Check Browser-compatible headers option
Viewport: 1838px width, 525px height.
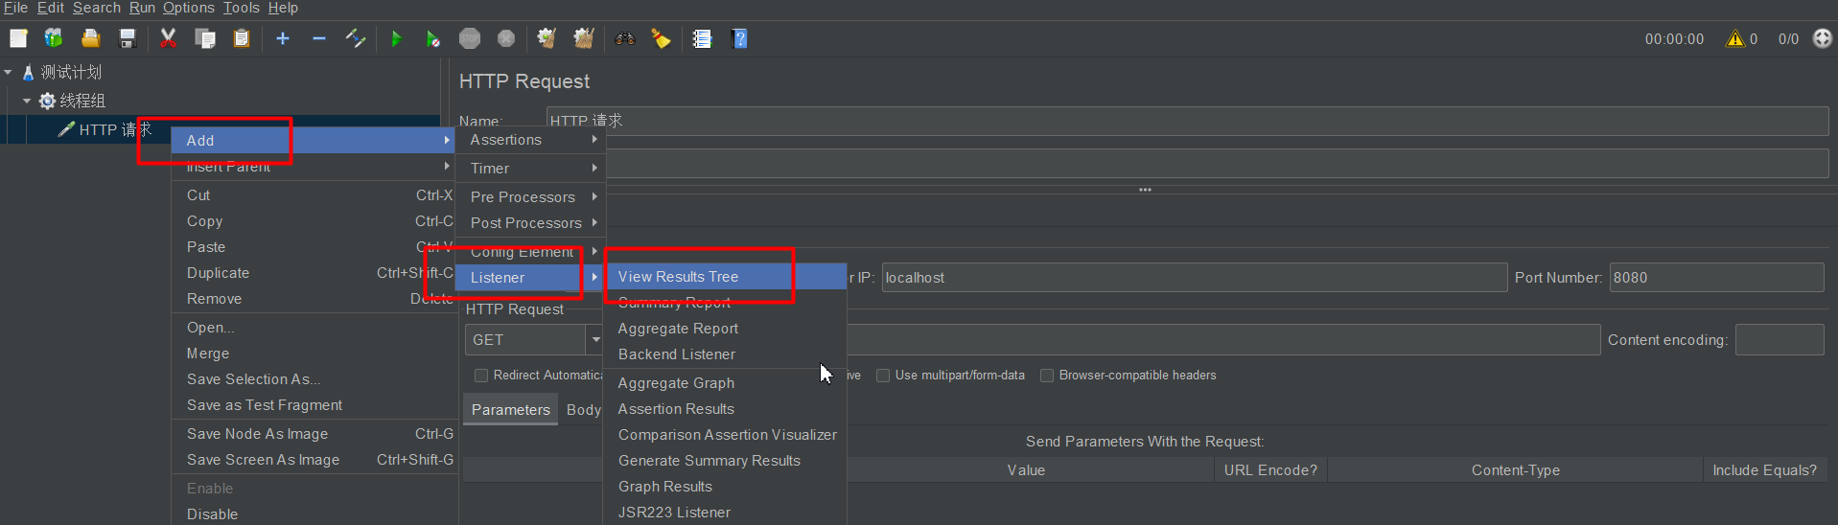(x=1047, y=376)
